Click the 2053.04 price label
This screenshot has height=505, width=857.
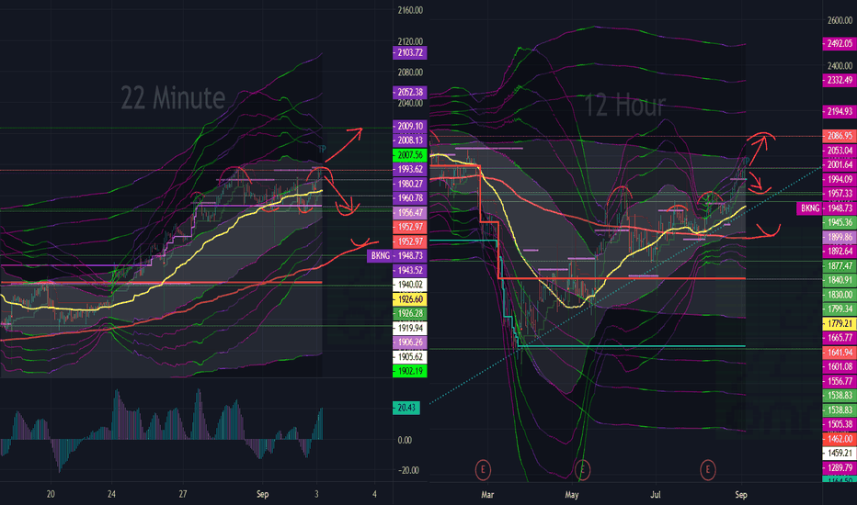839,151
